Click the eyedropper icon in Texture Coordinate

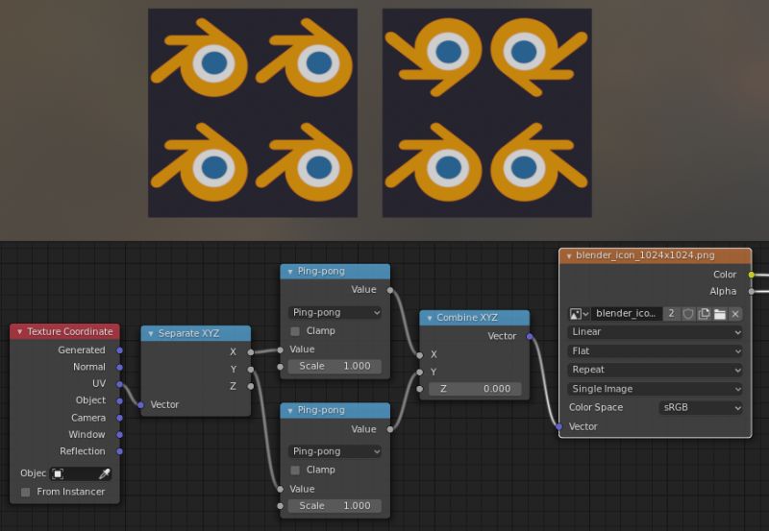(x=105, y=473)
